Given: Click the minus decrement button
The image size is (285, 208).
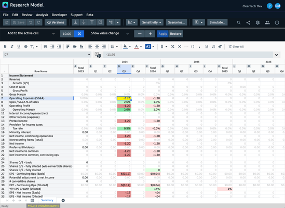Looking at the screenshot, I should [140, 34].
